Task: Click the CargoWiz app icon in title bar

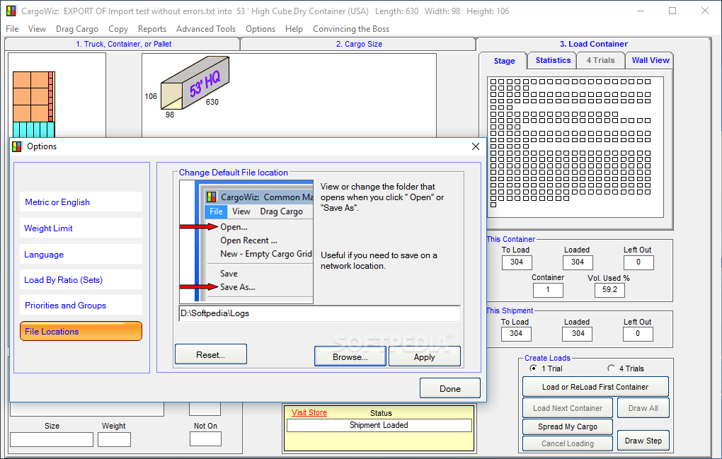Action: [x=11, y=11]
